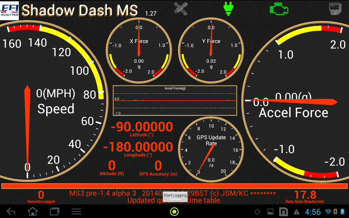The image size is (349, 218).
Task: Tap the Android back button
Action: (x=11, y=211)
